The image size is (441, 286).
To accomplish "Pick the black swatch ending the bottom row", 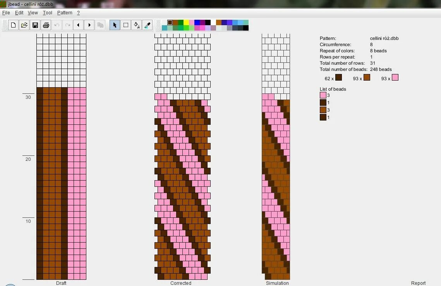I will click(x=246, y=28).
